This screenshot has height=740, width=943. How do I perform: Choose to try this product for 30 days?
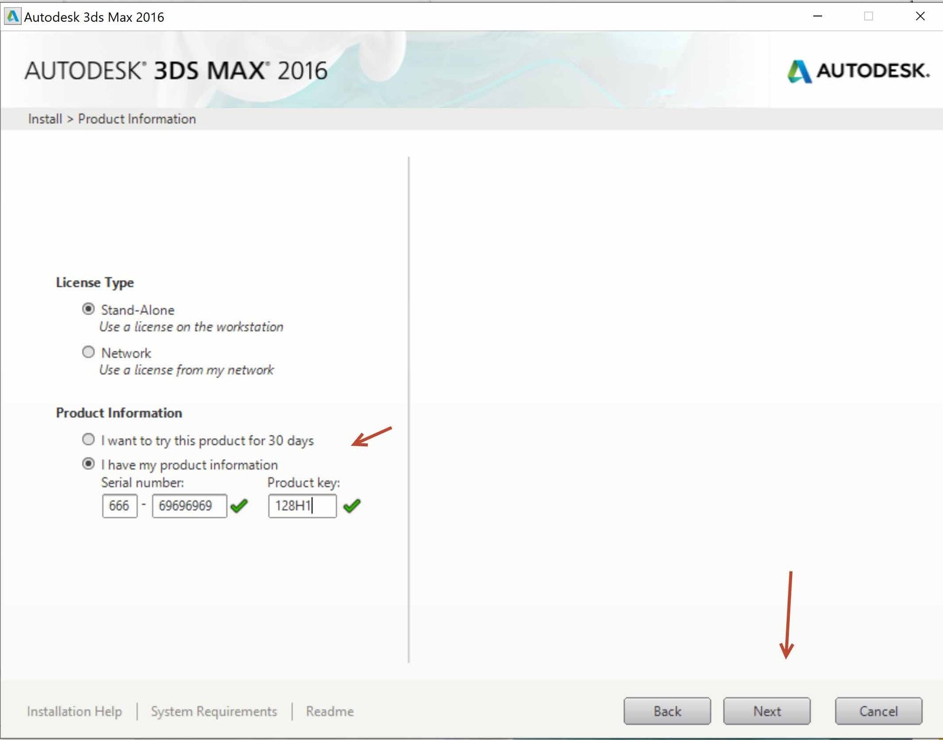click(x=88, y=439)
